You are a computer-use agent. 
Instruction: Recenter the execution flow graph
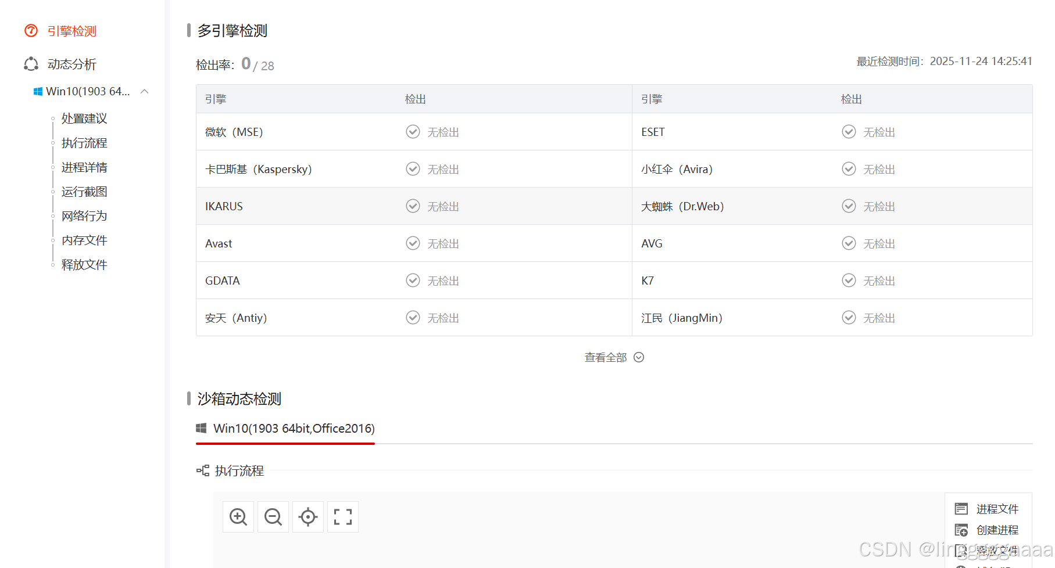click(x=308, y=517)
